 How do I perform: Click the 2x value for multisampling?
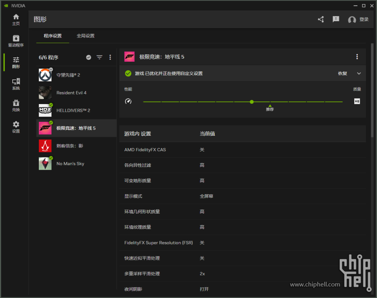tap(202, 274)
